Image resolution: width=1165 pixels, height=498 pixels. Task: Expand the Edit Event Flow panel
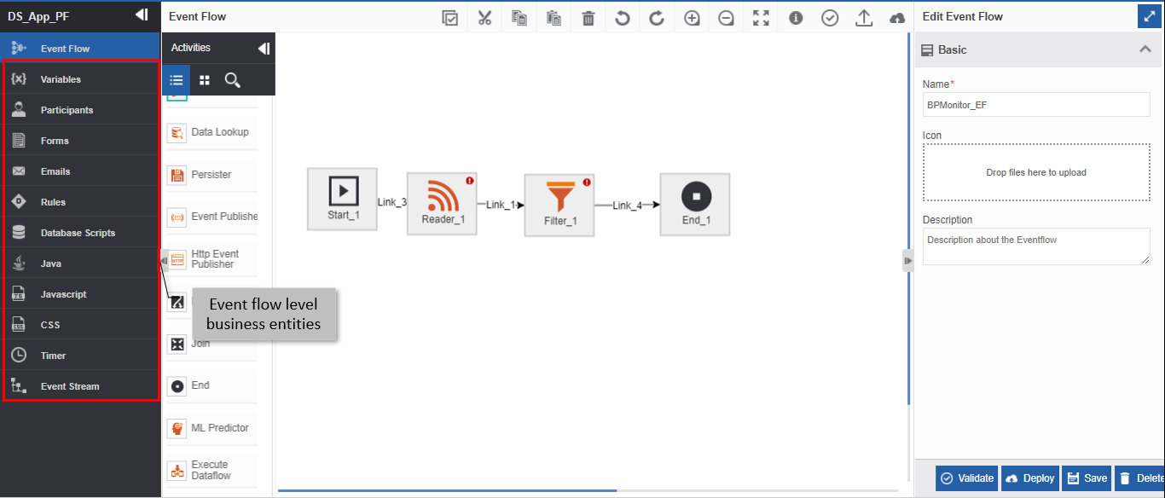click(x=1149, y=16)
